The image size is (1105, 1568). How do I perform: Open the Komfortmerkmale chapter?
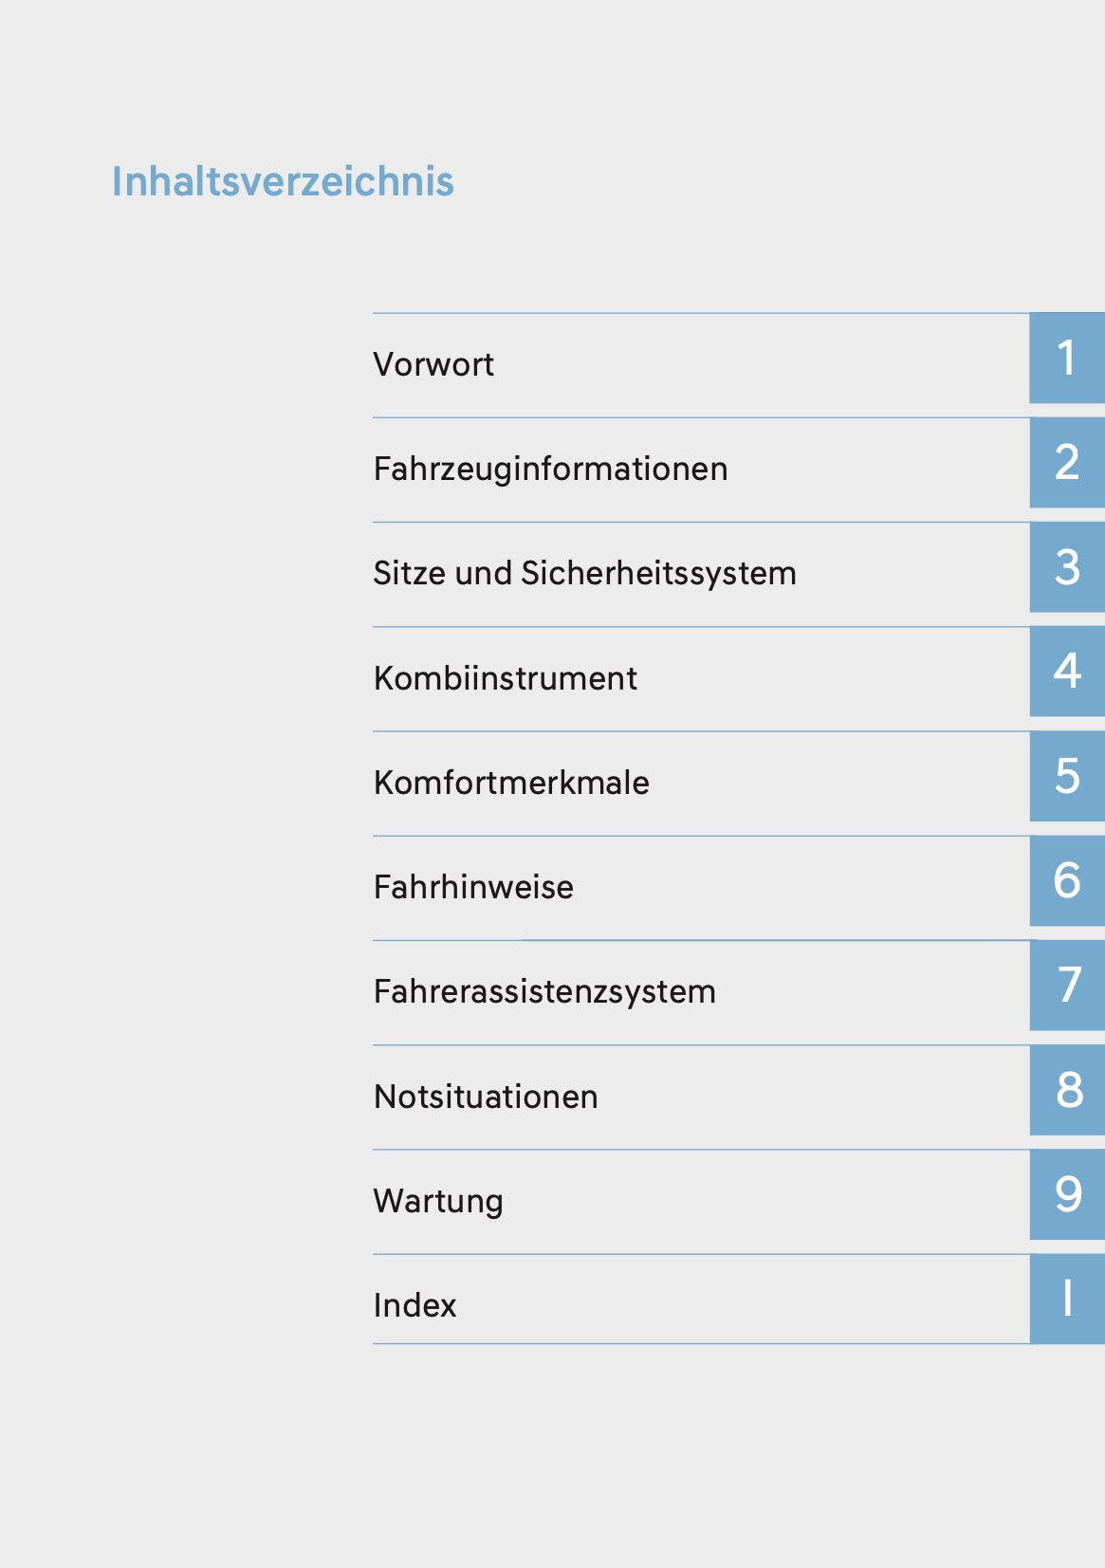pos(511,783)
